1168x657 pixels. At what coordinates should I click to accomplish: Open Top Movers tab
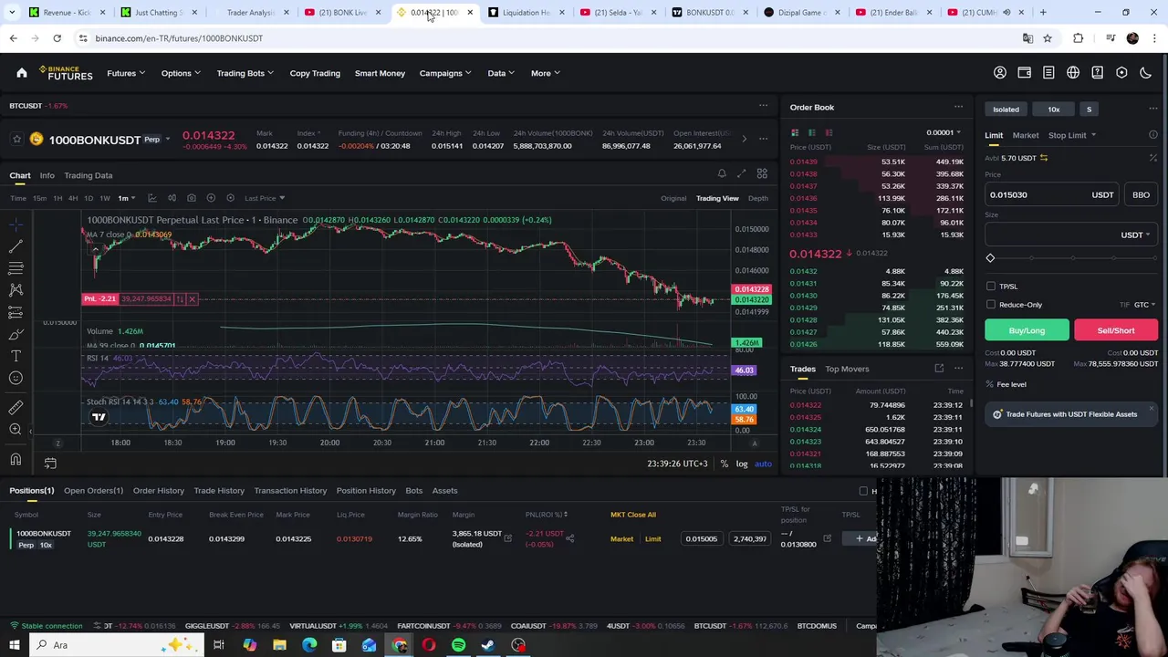tap(847, 369)
